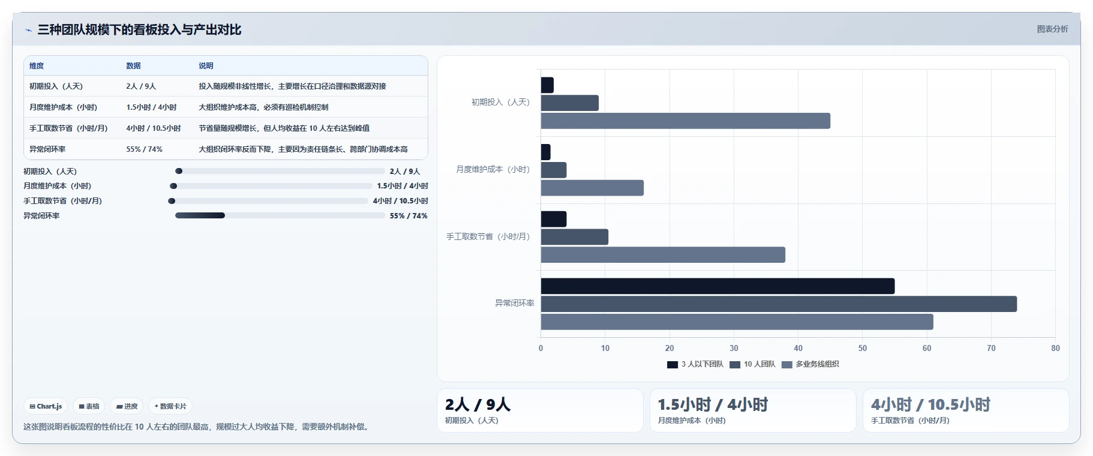Click the longest 异常闭环率 bar (10 人团队)

click(x=779, y=304)
